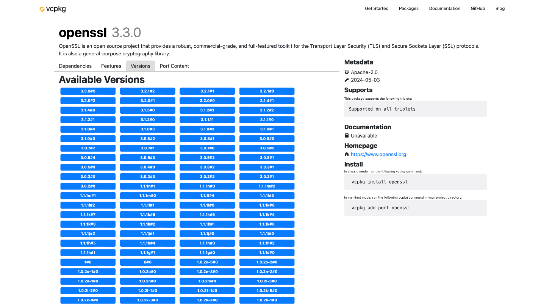Choose version 3.0.8#2
Viewport: 541px width, 304px height.
click(x=148, y=139)
